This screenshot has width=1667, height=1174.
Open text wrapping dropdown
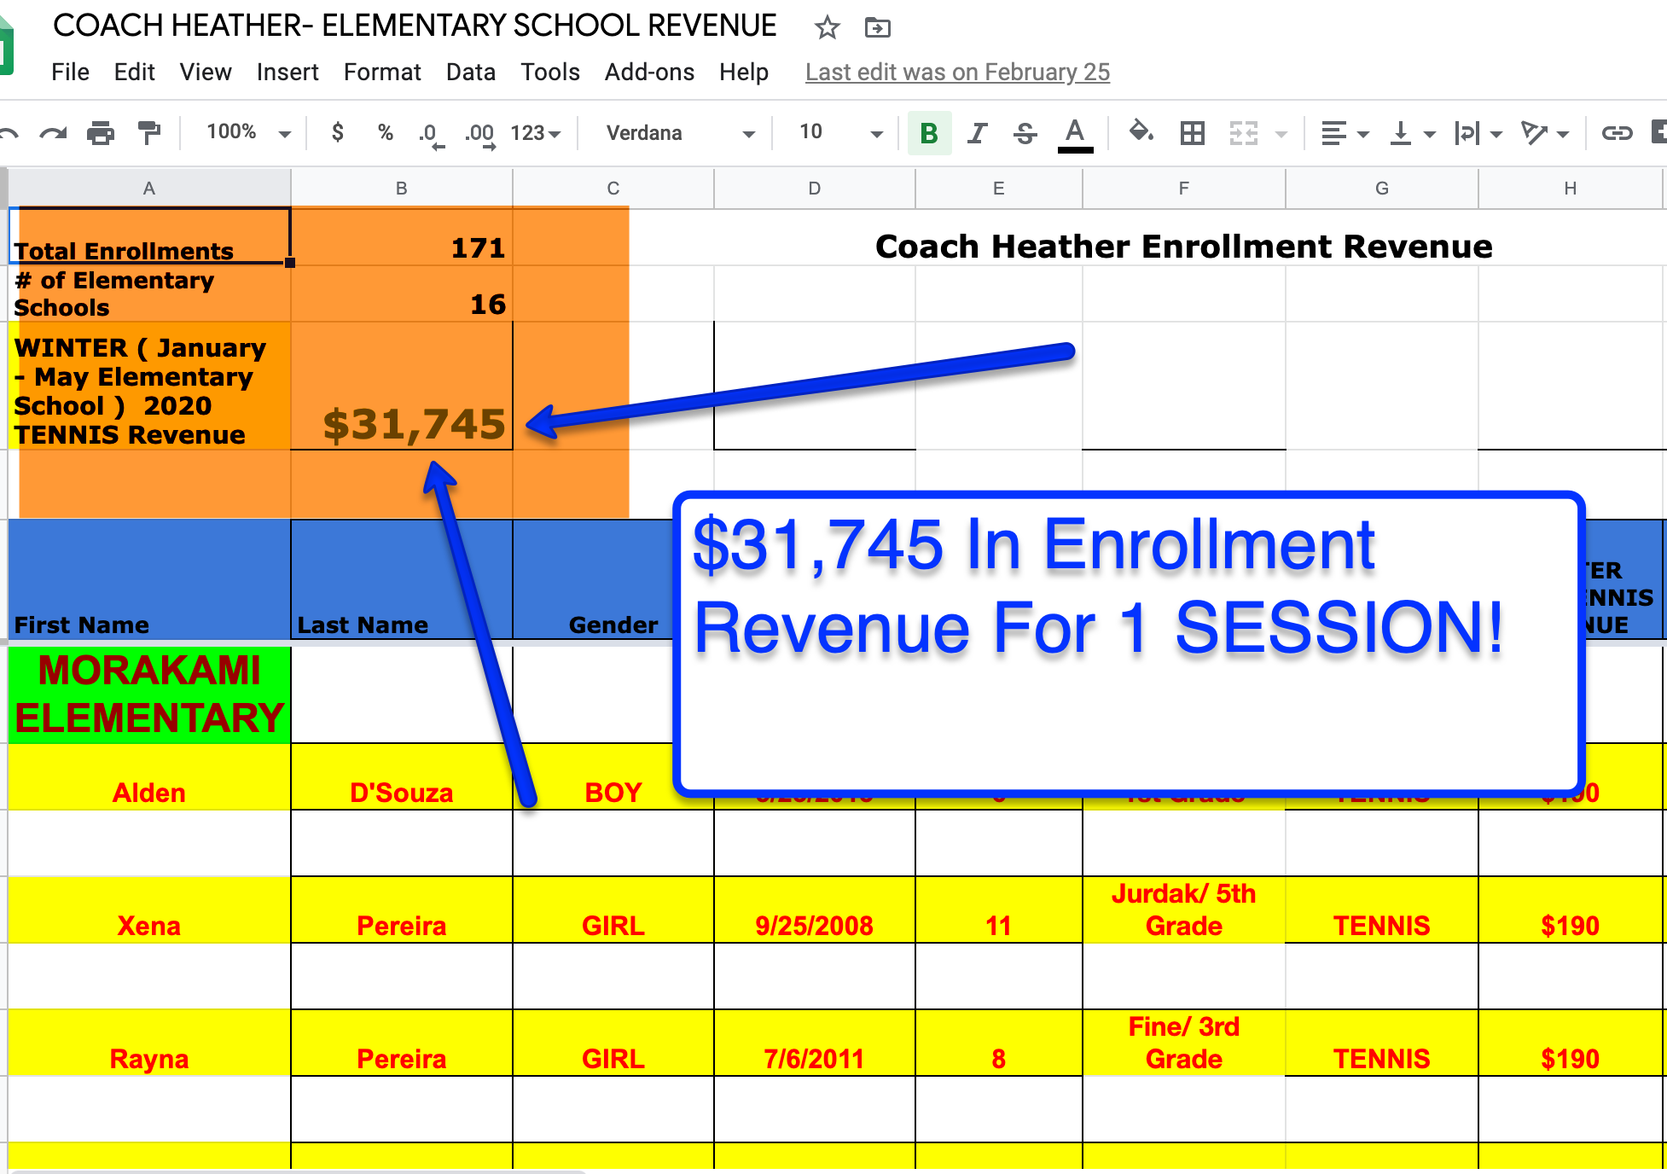tap(1478, 133)
